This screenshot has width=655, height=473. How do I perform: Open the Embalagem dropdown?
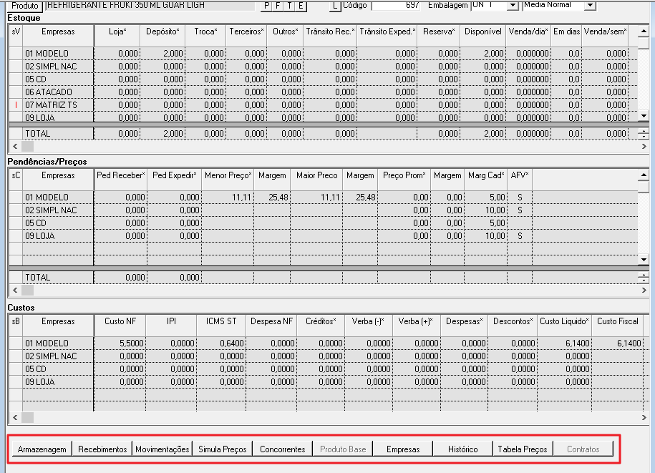click(x=513, y=5)
